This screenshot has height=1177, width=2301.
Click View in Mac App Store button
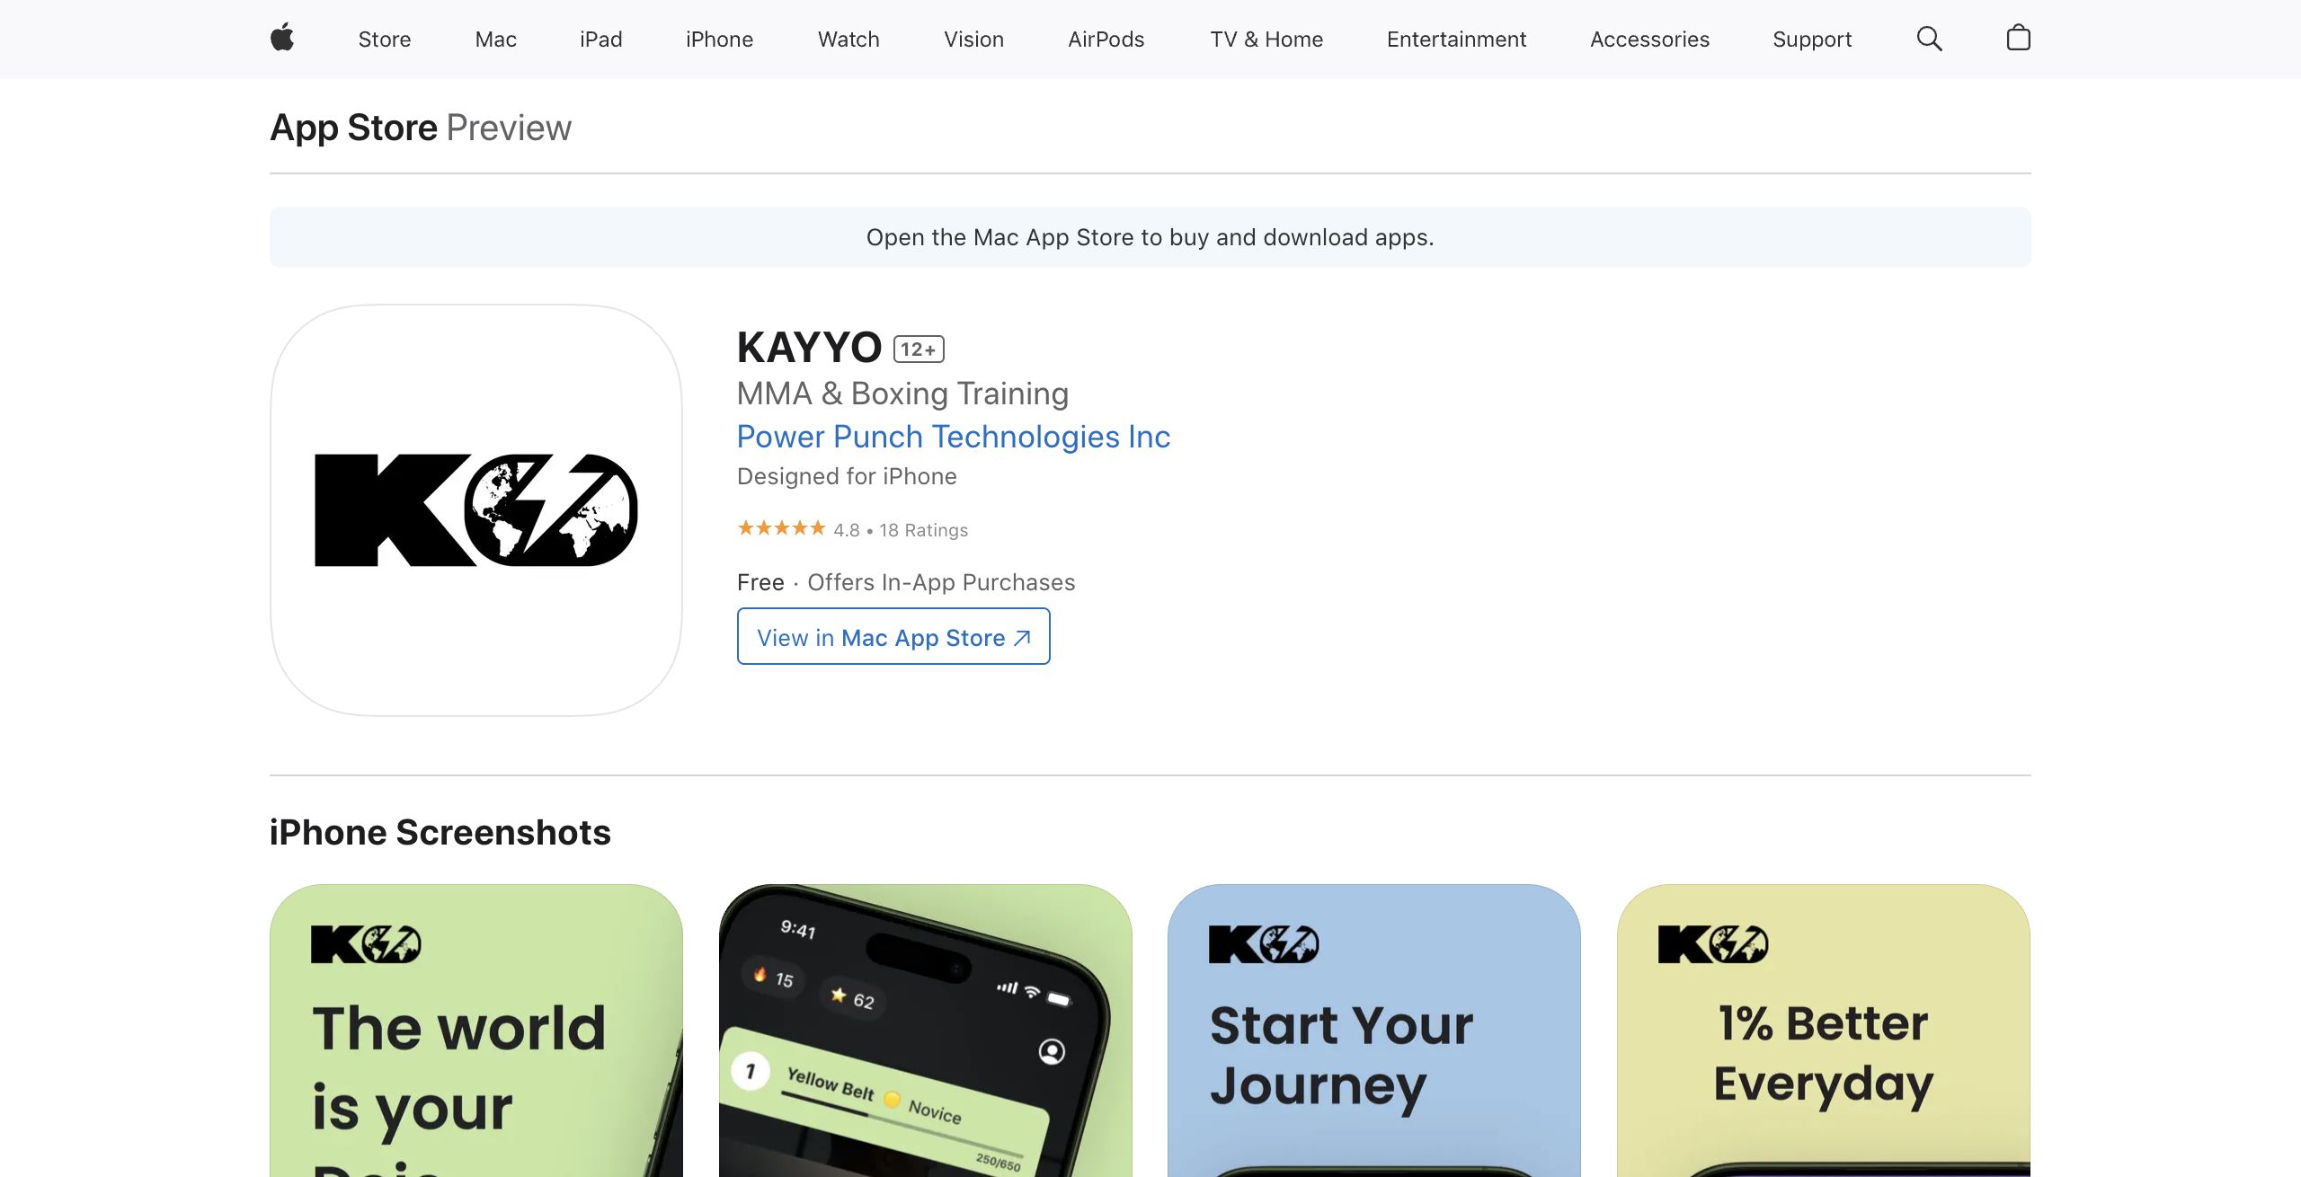pos(893,636)
